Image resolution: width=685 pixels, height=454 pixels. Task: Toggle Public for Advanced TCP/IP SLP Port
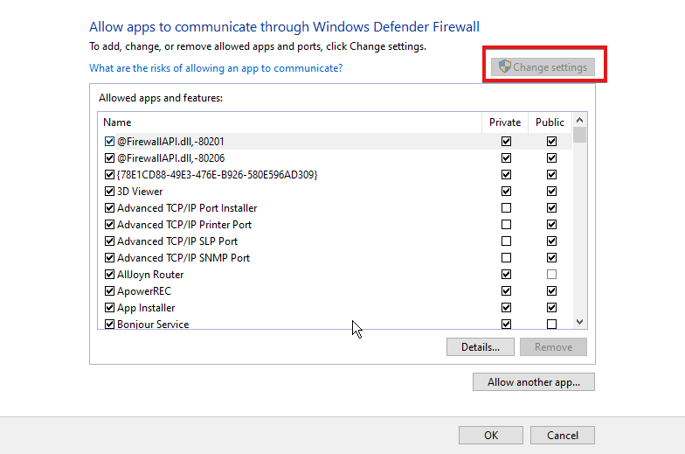coord(551,241)
